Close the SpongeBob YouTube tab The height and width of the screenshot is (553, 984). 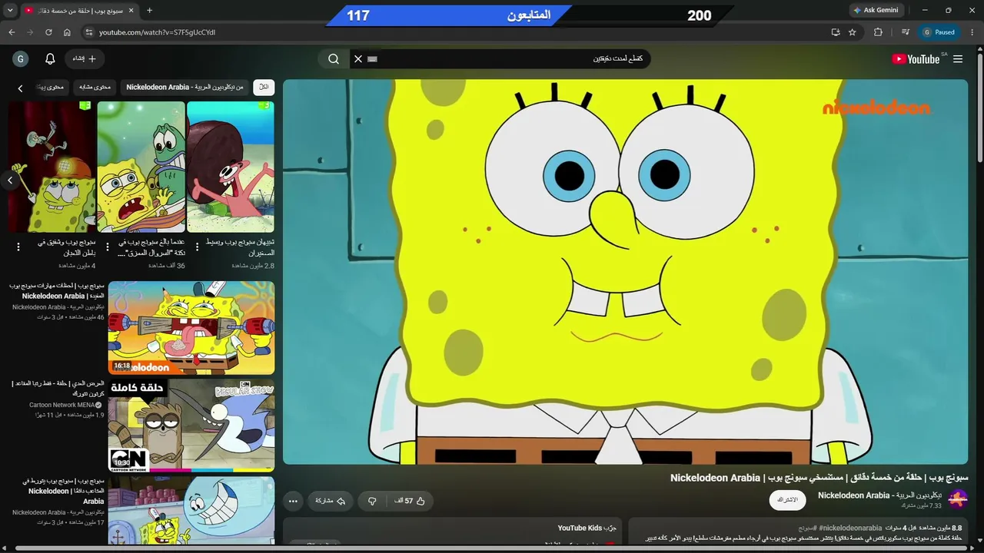pyautogui.click(x=131, y=10)
